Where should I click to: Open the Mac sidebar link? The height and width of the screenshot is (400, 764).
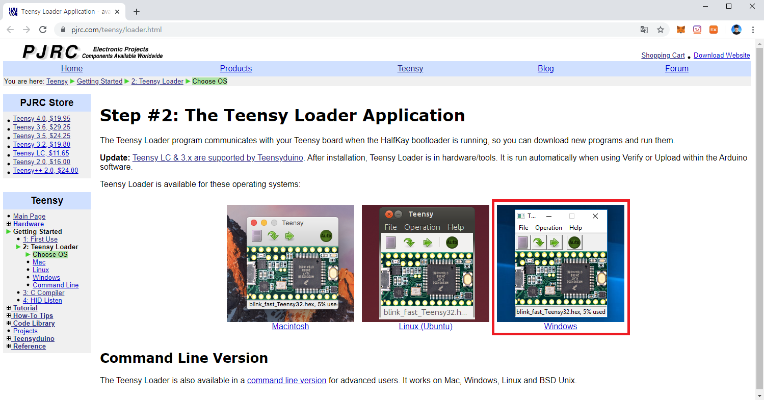[39, 262]
